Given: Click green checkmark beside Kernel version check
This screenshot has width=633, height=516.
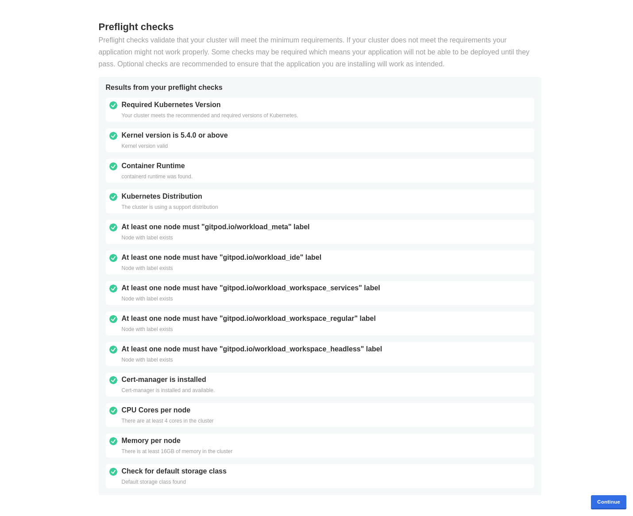Looking at the screenshot, I should click(113, 136).
